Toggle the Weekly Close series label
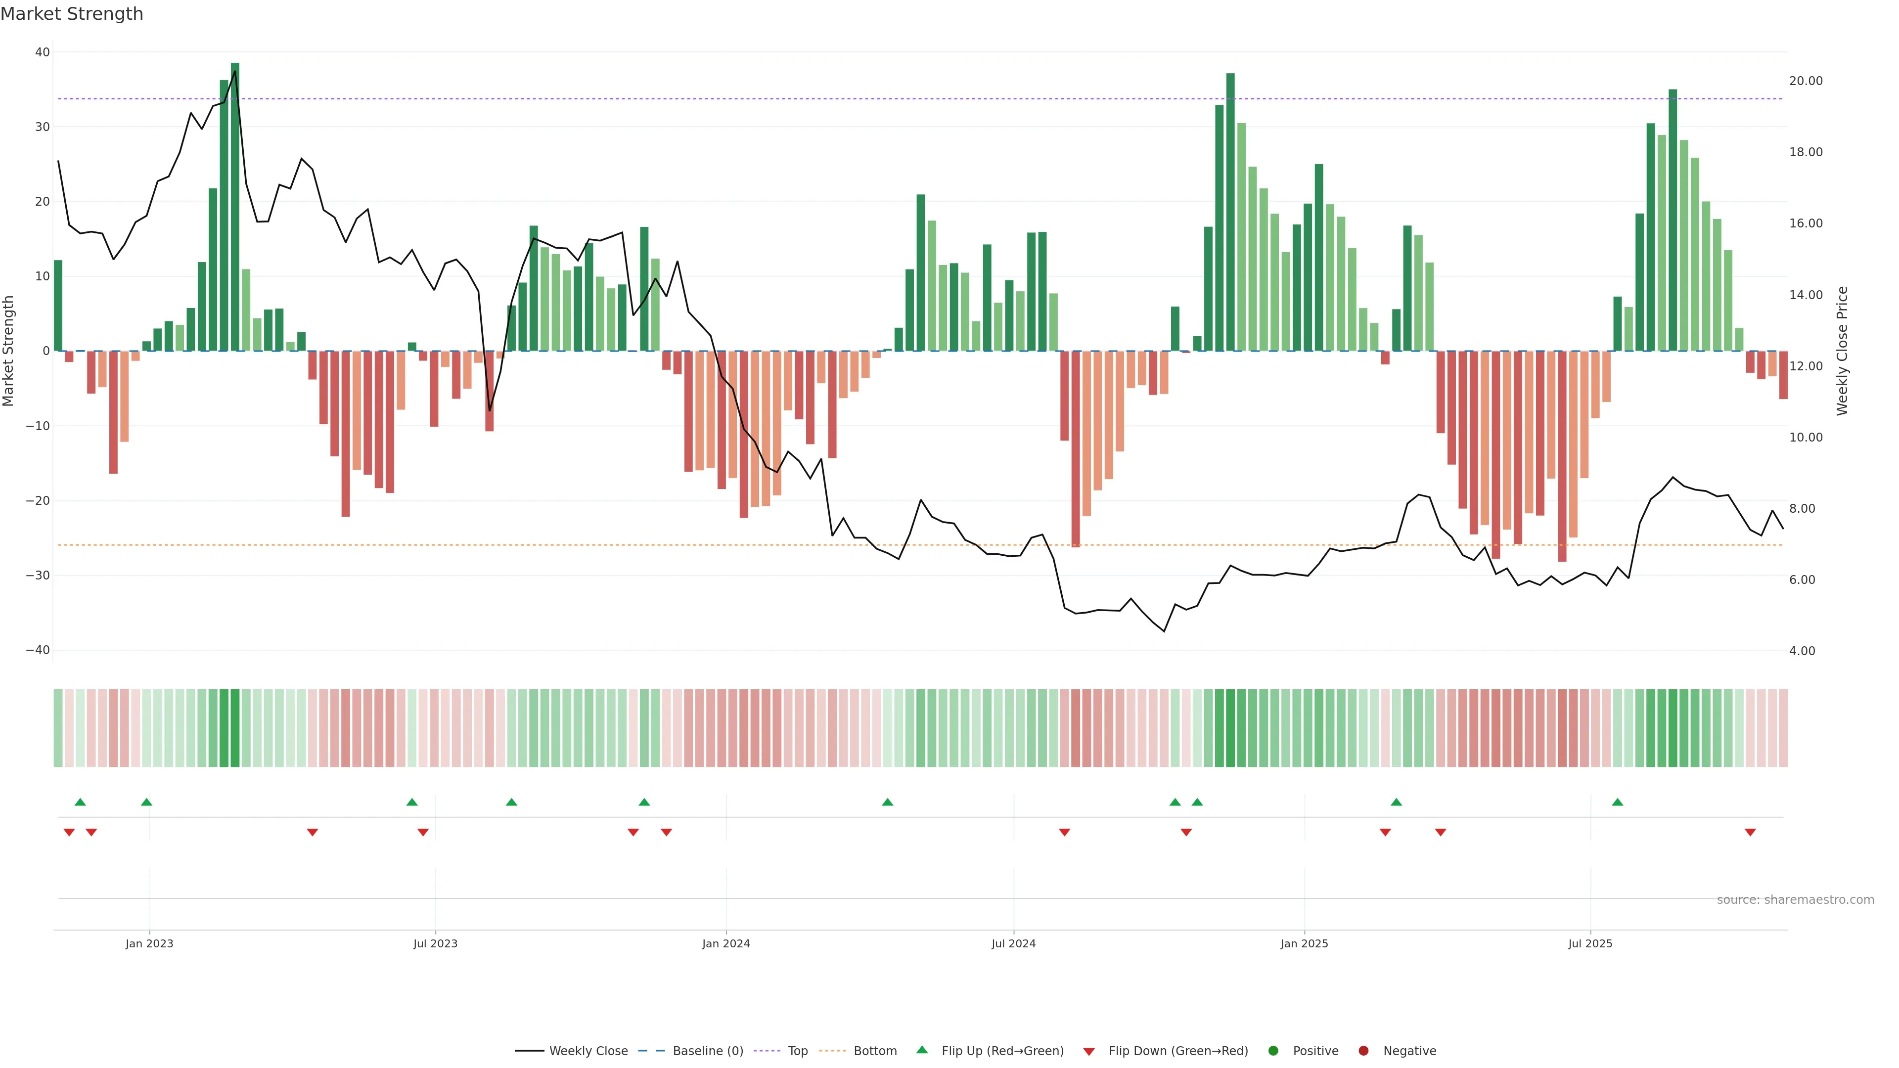 [x=588, y=1051]
